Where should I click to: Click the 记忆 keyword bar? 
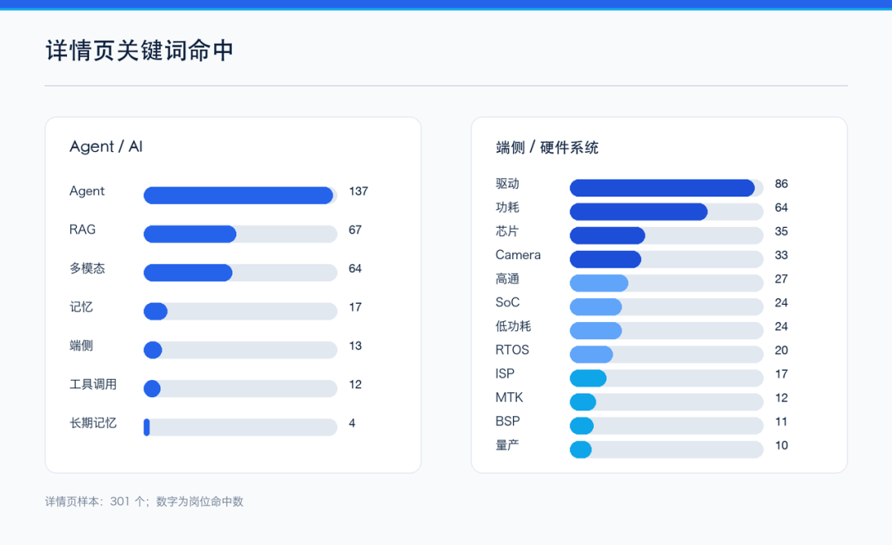point(240,311)
